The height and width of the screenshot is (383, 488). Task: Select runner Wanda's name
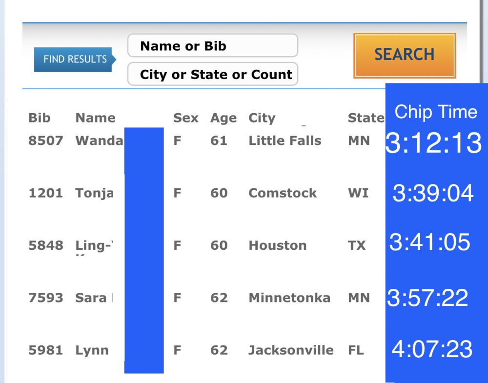click(100, 141)
